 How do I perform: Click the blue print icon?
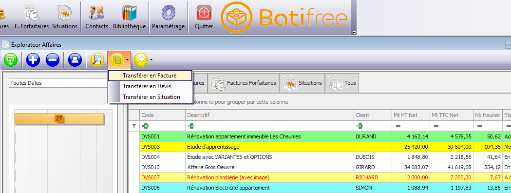pos(75,60)
